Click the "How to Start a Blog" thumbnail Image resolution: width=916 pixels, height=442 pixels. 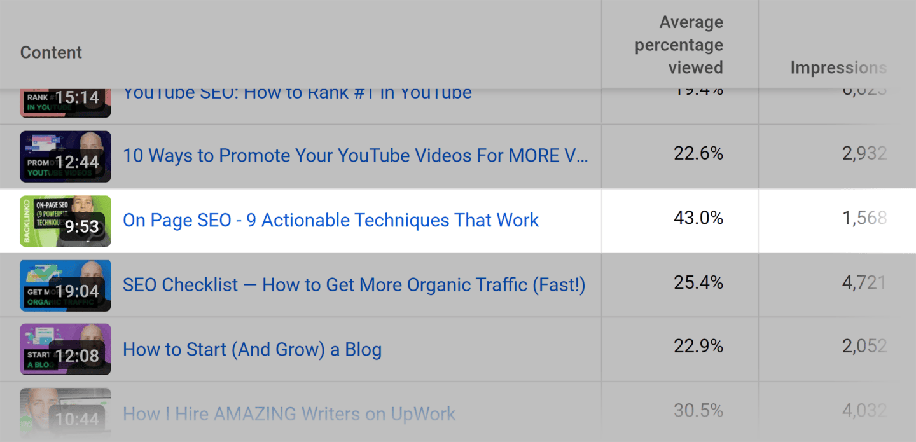(x=65, y=349)
